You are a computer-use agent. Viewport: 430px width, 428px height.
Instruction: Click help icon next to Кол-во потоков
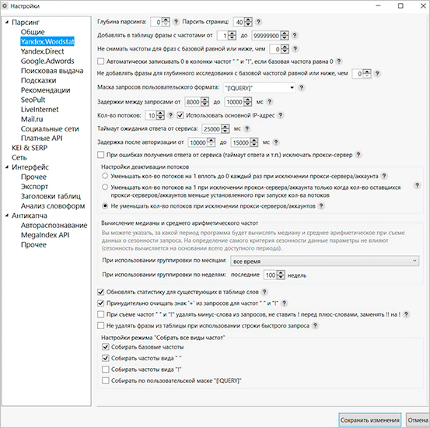point(170,115)
